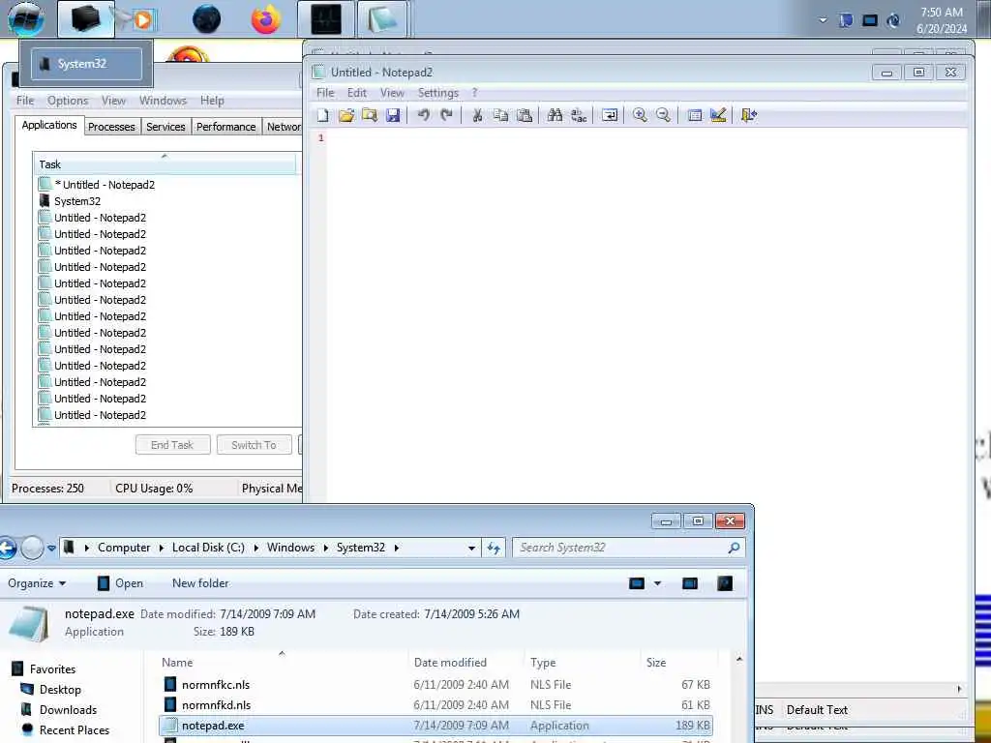Switch to the Services tab in Task Manager
This screenshot has width=991, height=743.
[x=165, y=127]
